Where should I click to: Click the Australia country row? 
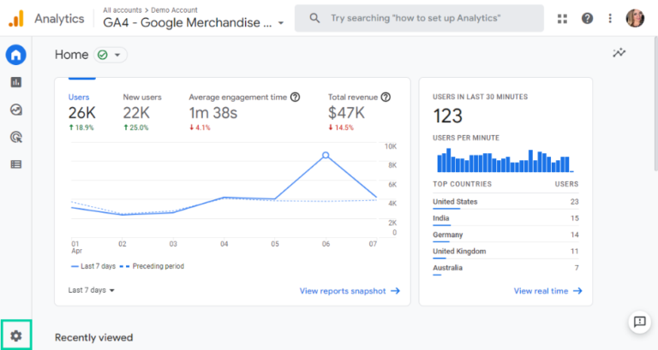tap(505, 268)
